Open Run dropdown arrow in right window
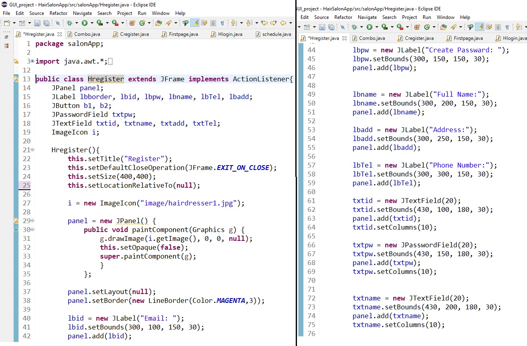 [x=377, y=27]
